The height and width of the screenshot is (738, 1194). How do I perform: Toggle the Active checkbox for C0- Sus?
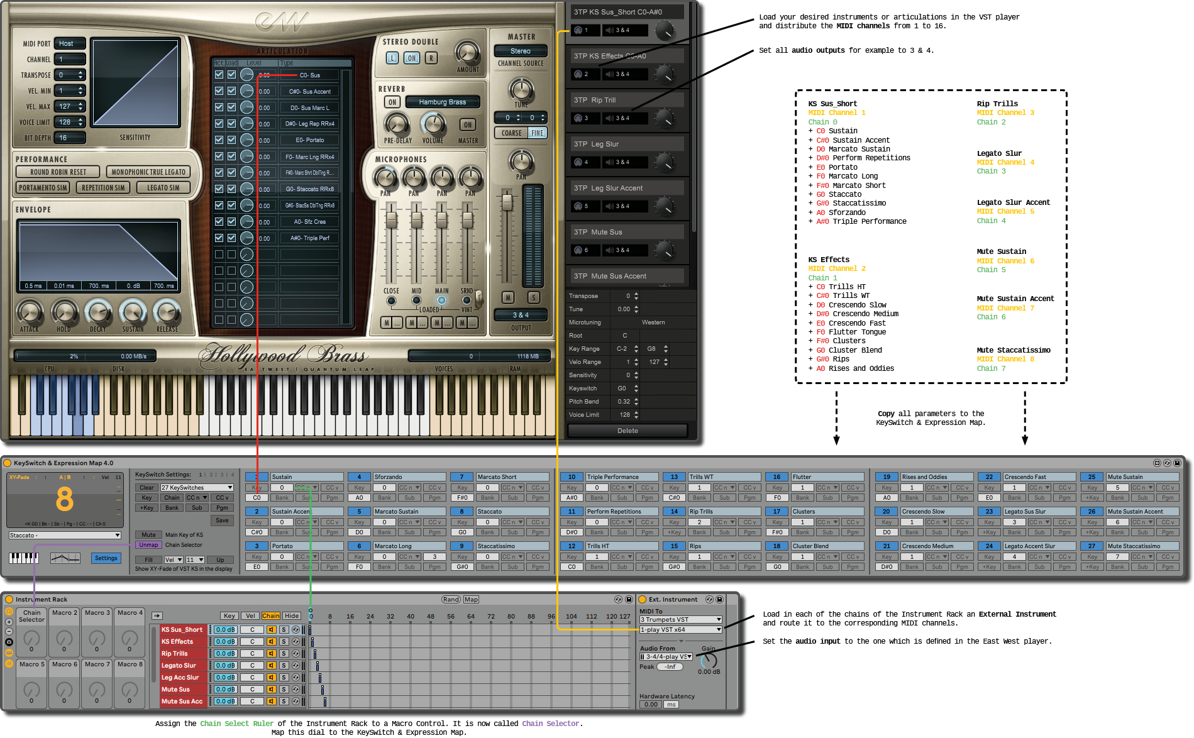tap(219, 75)
